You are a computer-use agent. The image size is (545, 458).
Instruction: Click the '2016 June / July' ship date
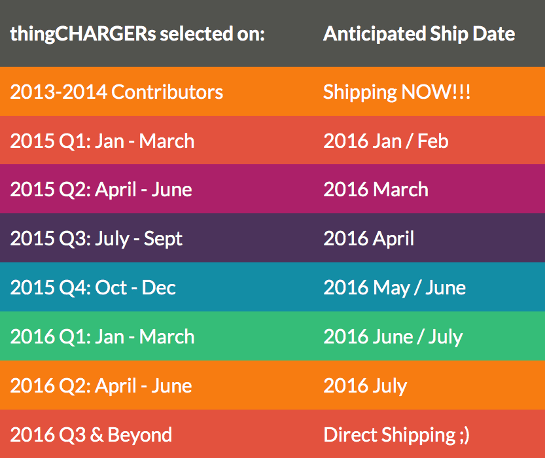[393, 338]
